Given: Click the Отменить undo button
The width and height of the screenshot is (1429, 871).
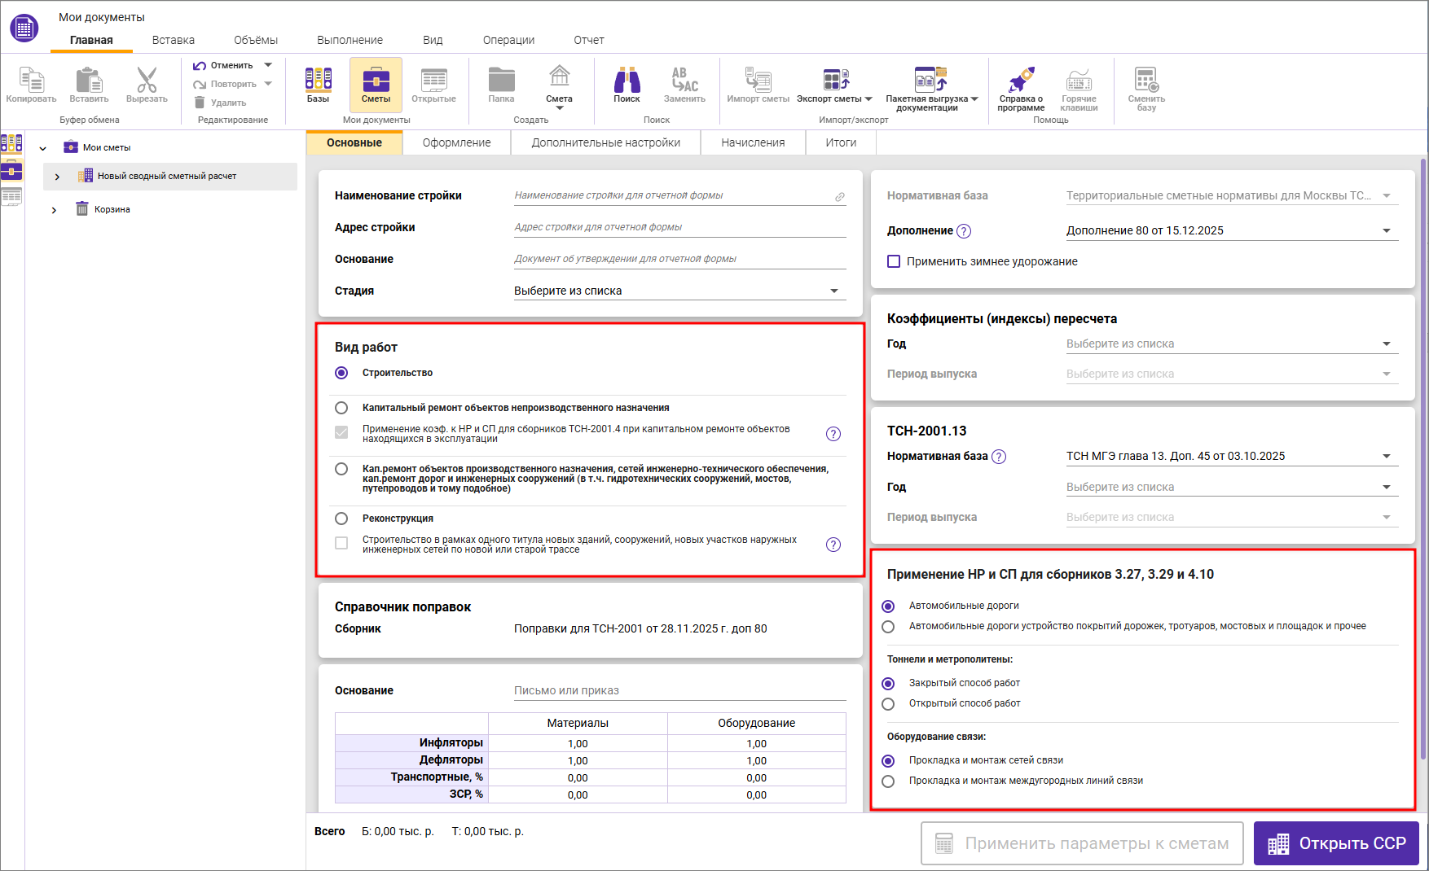Looking at the screenshot, I should coord(224,65).
